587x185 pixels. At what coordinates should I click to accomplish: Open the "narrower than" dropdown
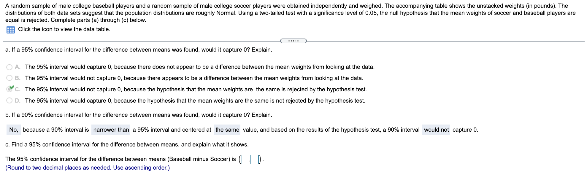pos(111,130)
